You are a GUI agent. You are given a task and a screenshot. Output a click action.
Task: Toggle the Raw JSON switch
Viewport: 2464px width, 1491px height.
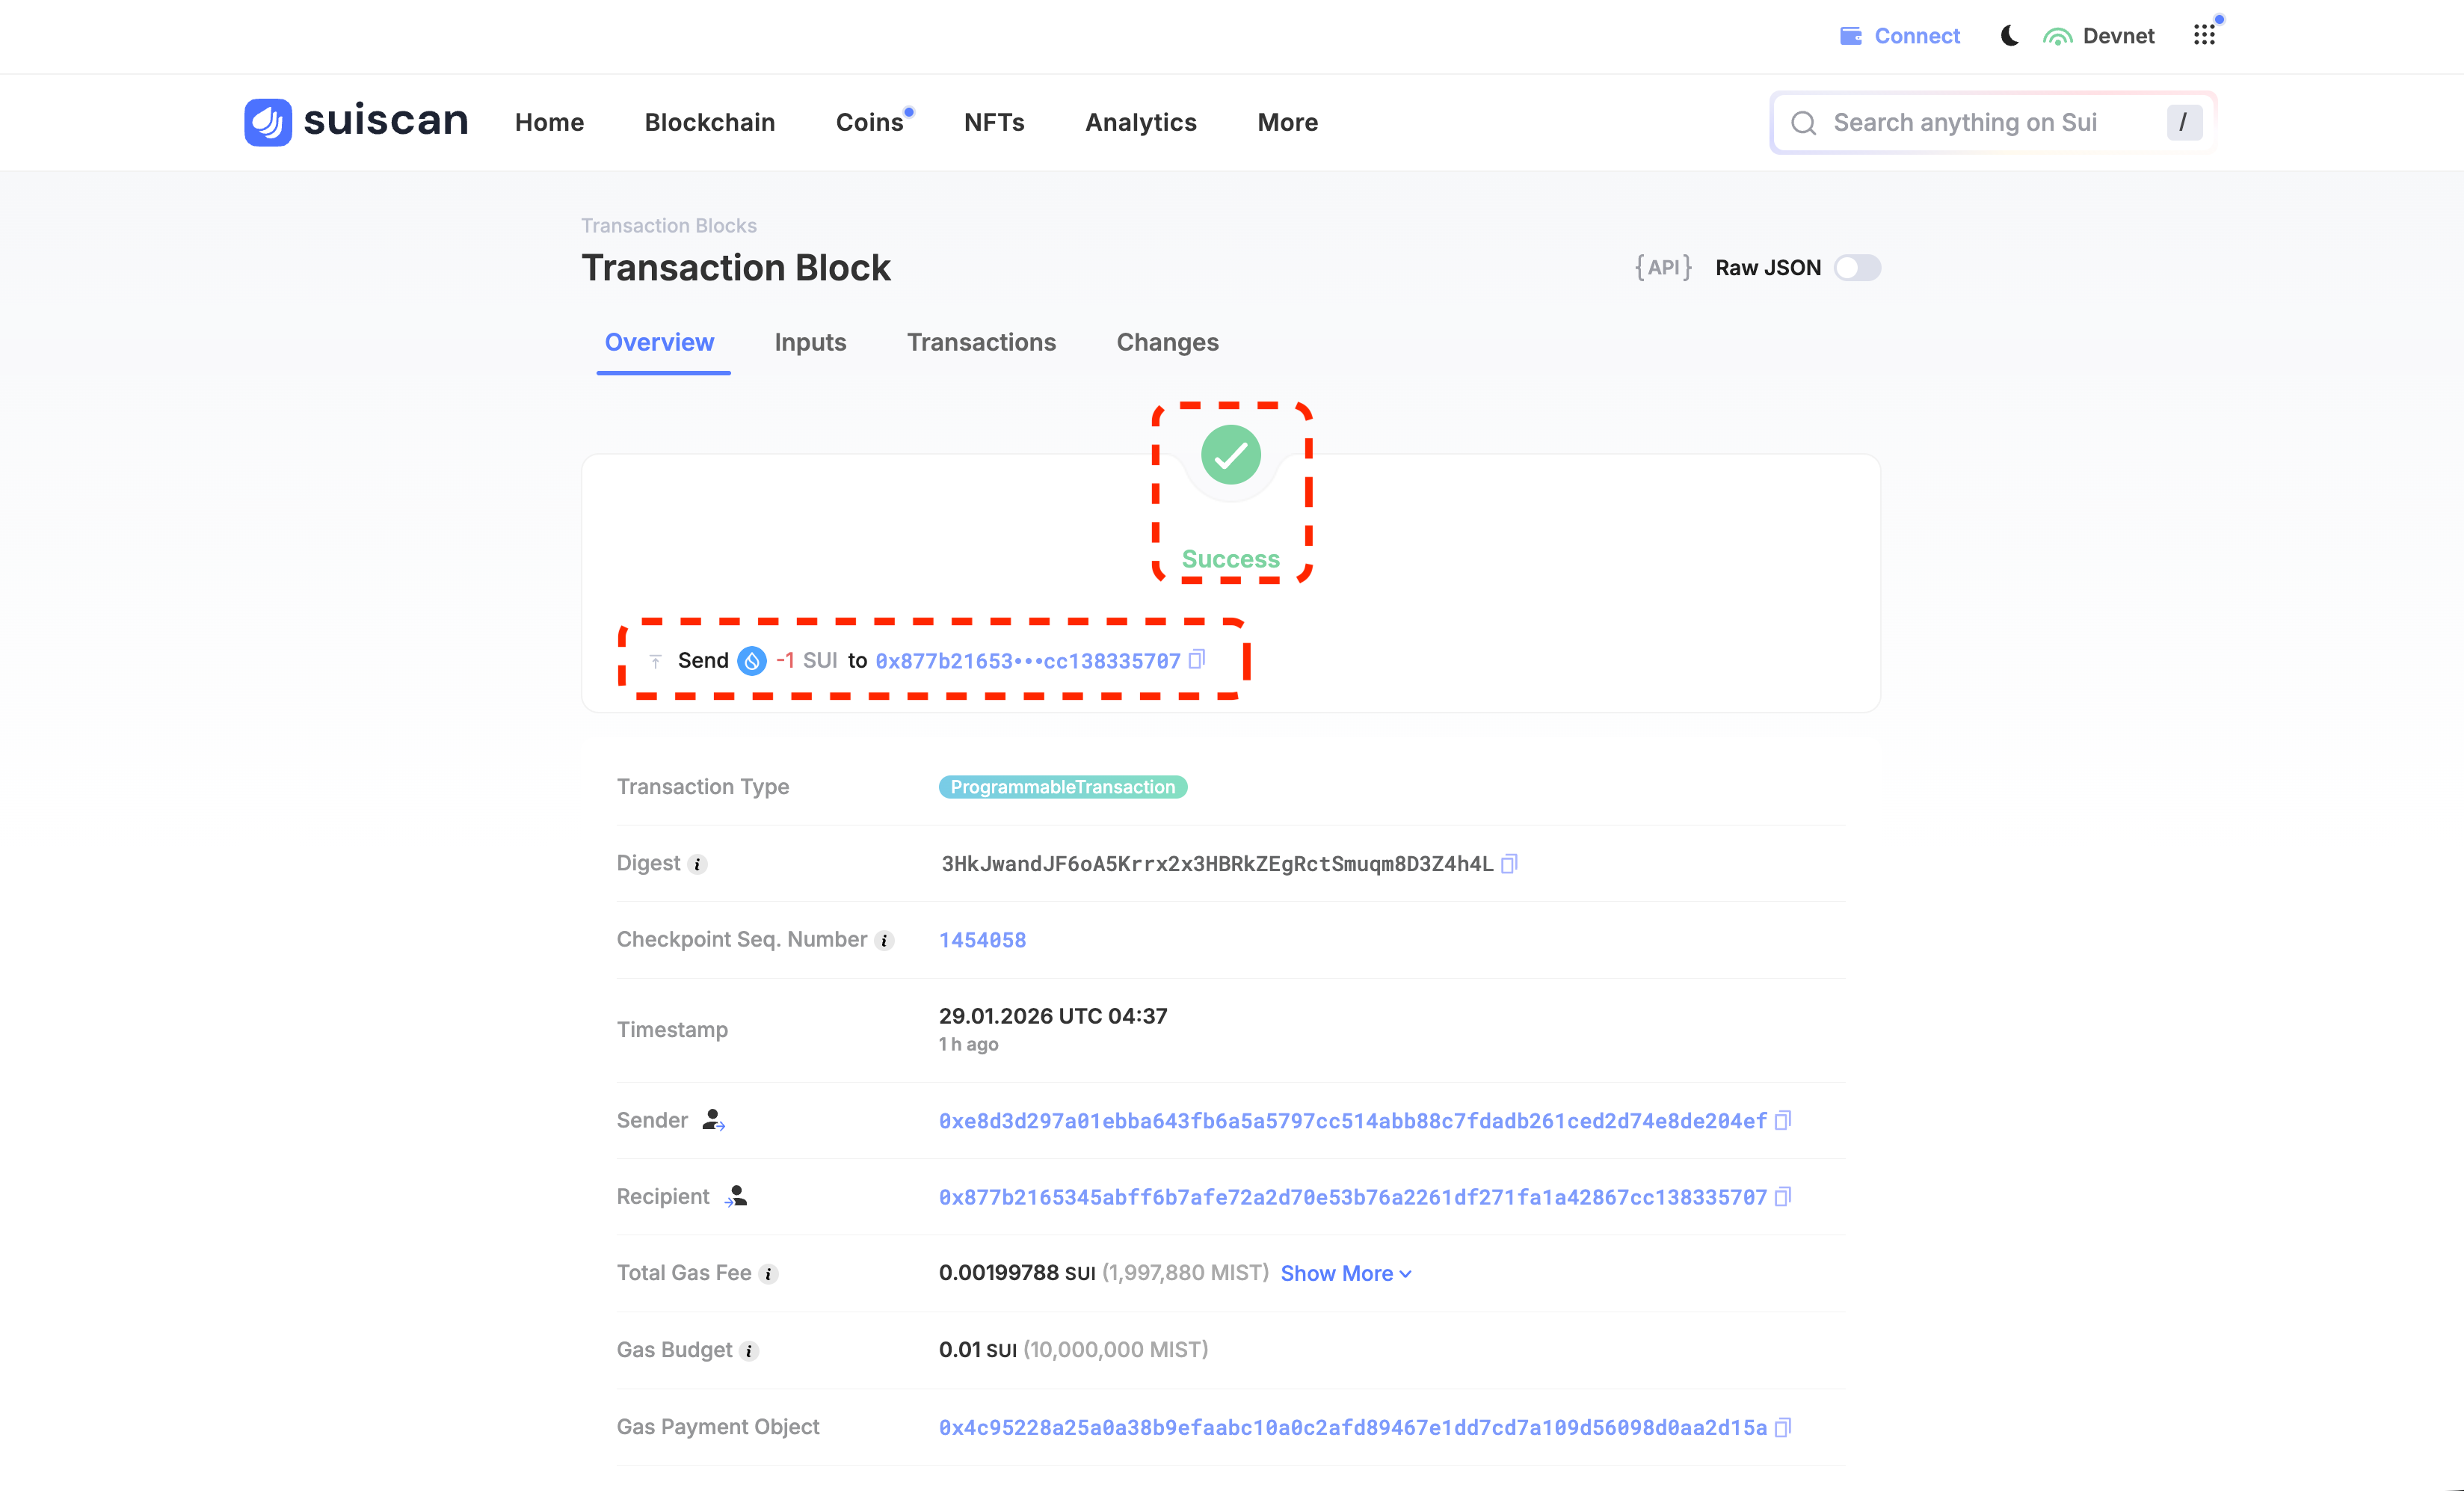tap(1857, 267)
